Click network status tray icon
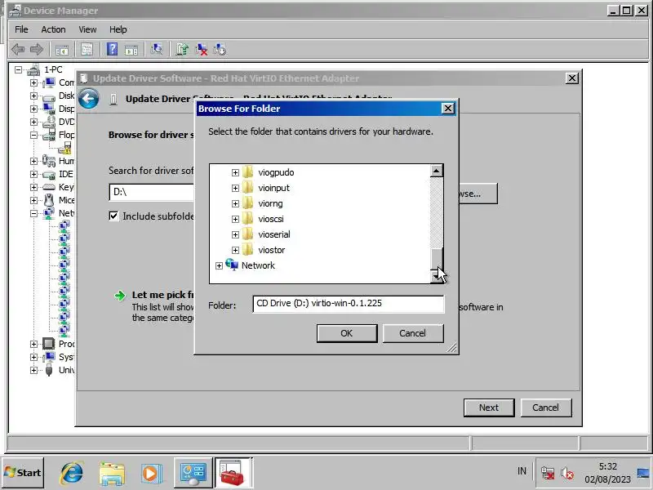 point(547,473)
